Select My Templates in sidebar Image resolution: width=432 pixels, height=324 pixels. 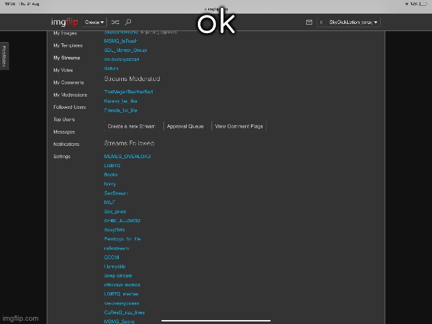tap(67, 45)
